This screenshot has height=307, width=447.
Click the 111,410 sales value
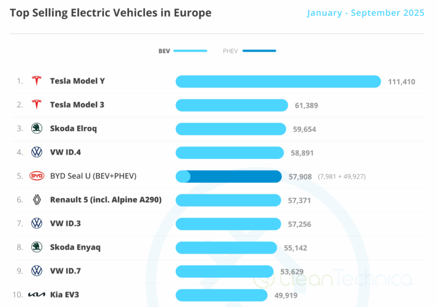pos(401,82)
